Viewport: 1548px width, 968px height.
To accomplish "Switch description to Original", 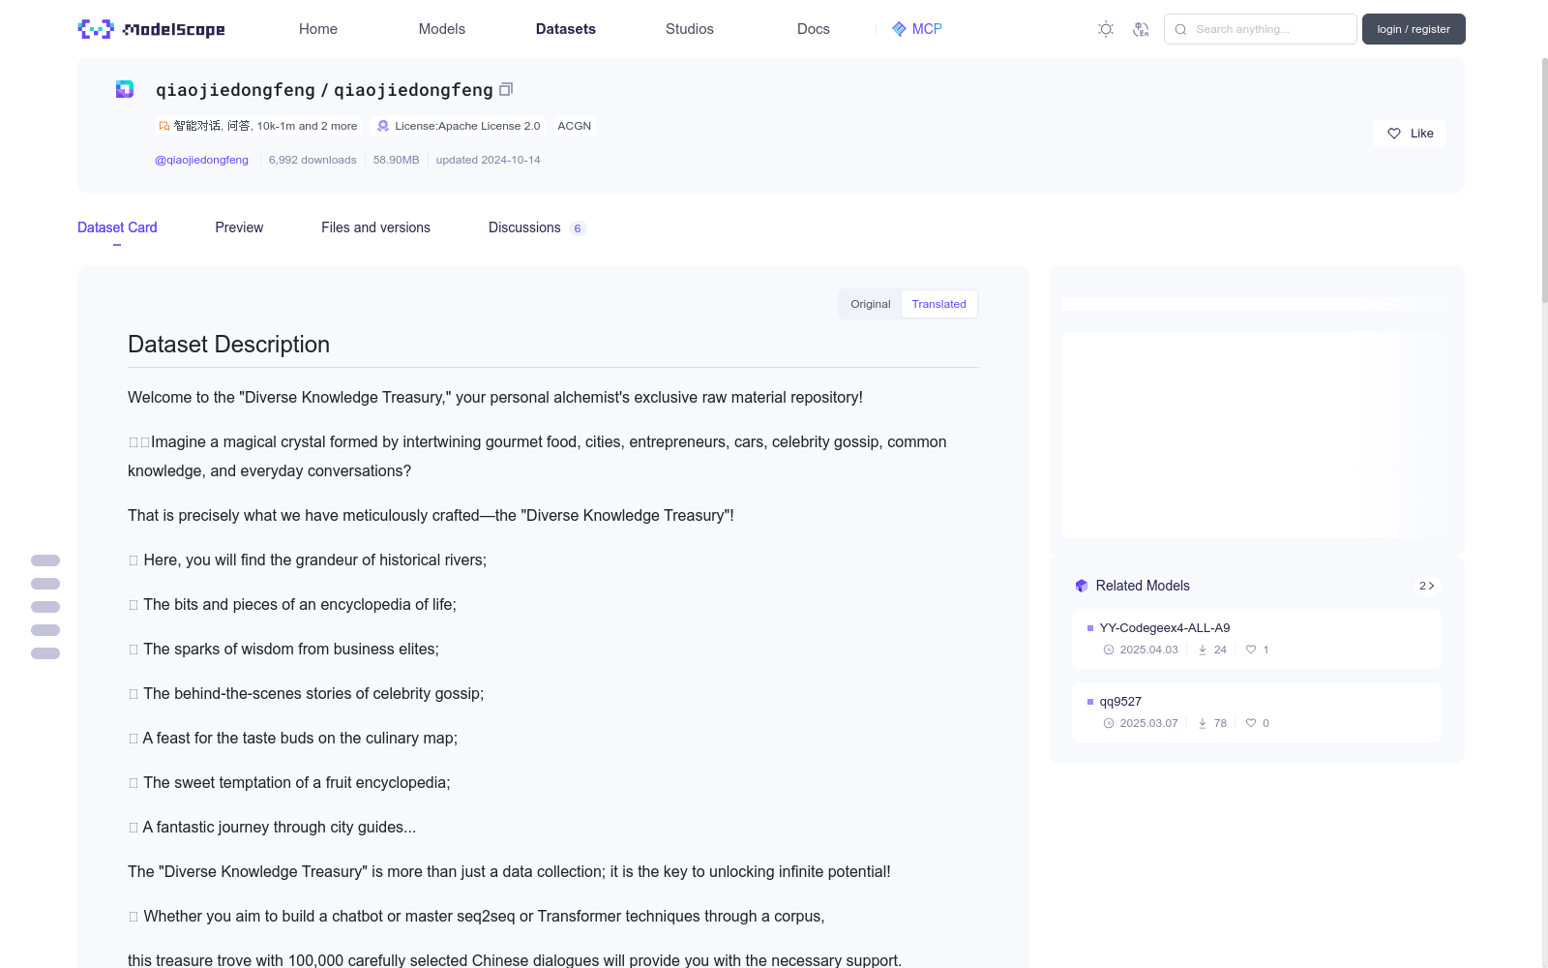I will [871, 304].
